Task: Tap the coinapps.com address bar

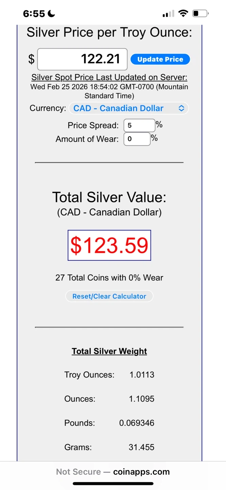Action: pos(113,472)
